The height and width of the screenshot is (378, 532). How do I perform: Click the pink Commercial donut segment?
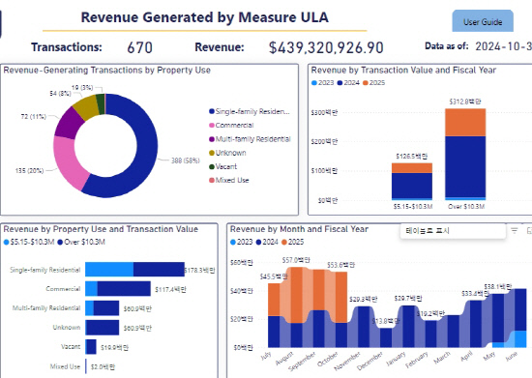point(70,162)
